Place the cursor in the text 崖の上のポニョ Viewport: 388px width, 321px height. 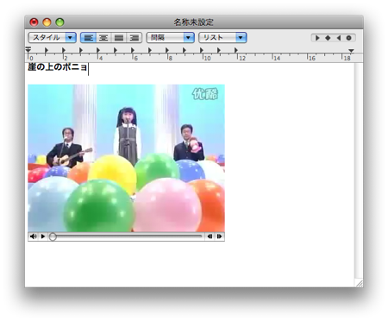(58, 67)
